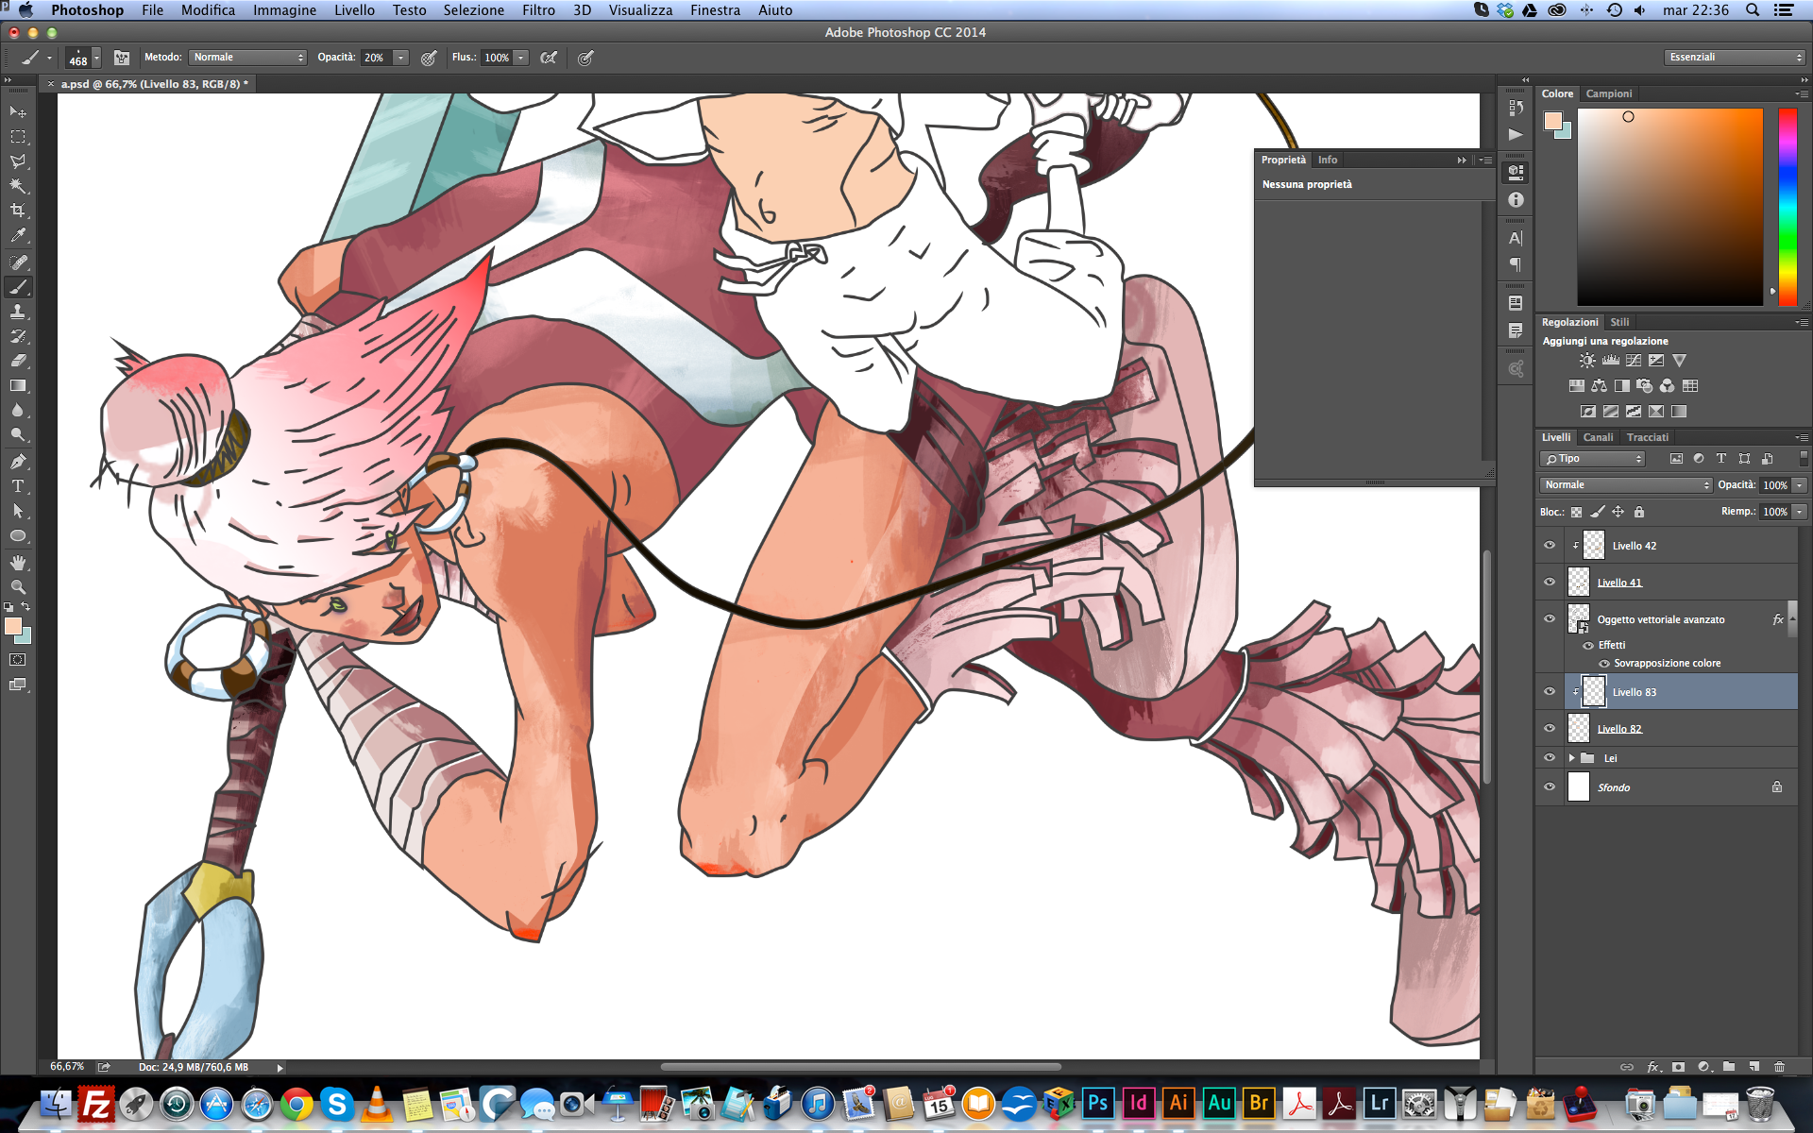This screenshot has height=1133, width=1813.
Task: Select the Eyedropper tool
Action: pyautogui.click(x=18, y=235)
